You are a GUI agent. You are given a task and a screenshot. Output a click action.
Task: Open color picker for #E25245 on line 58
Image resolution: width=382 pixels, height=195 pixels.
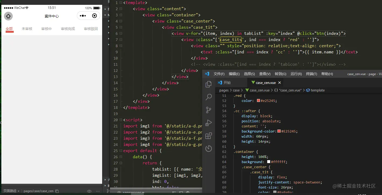pos(279,131)
